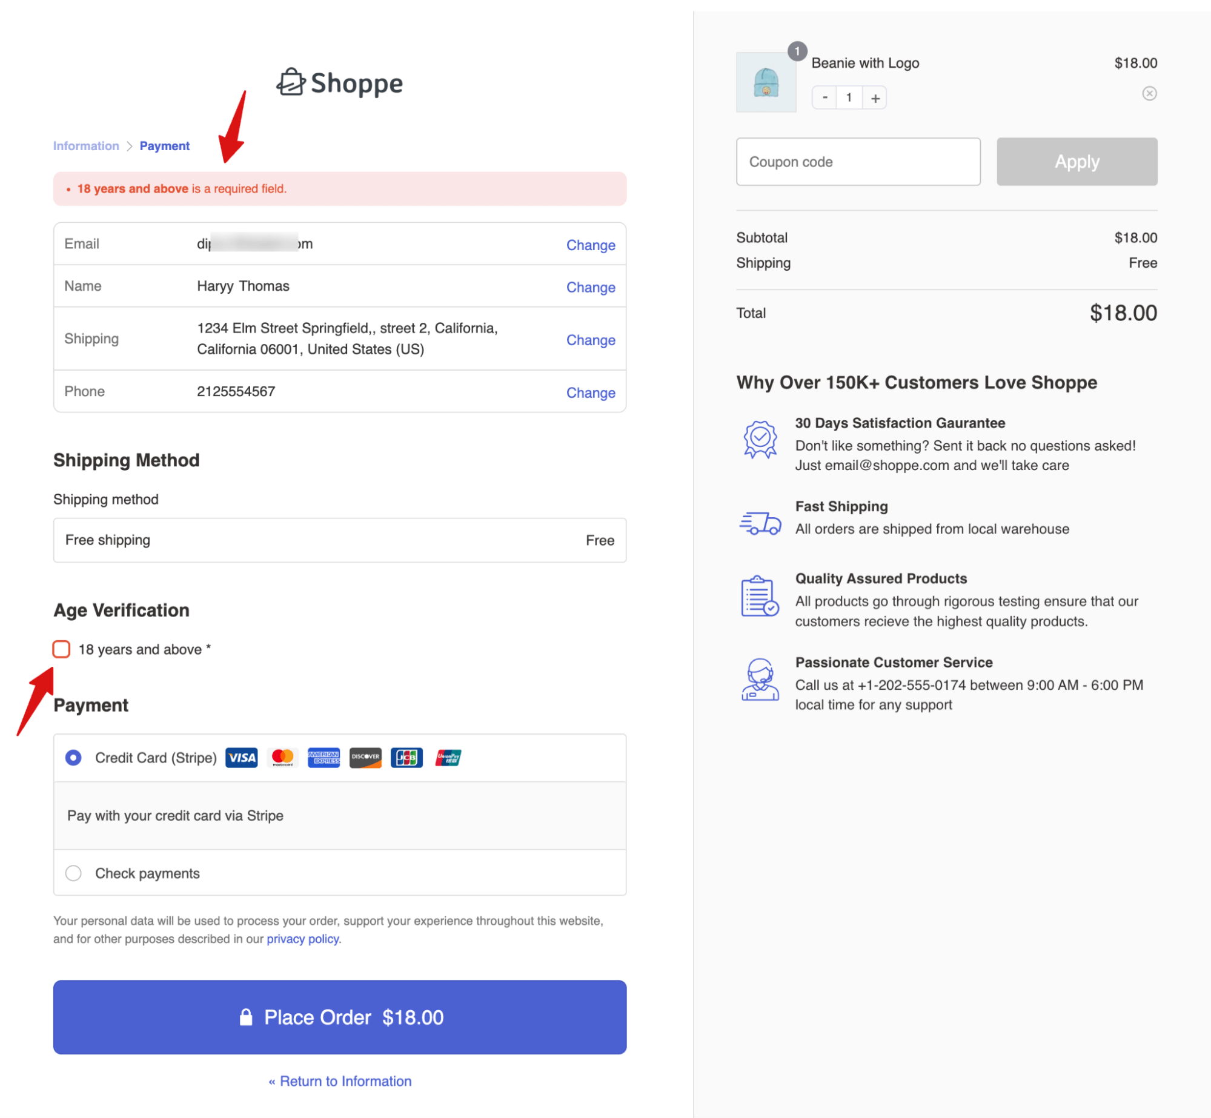Click the satisfaction guarantee badge icon

click(760, 439)
